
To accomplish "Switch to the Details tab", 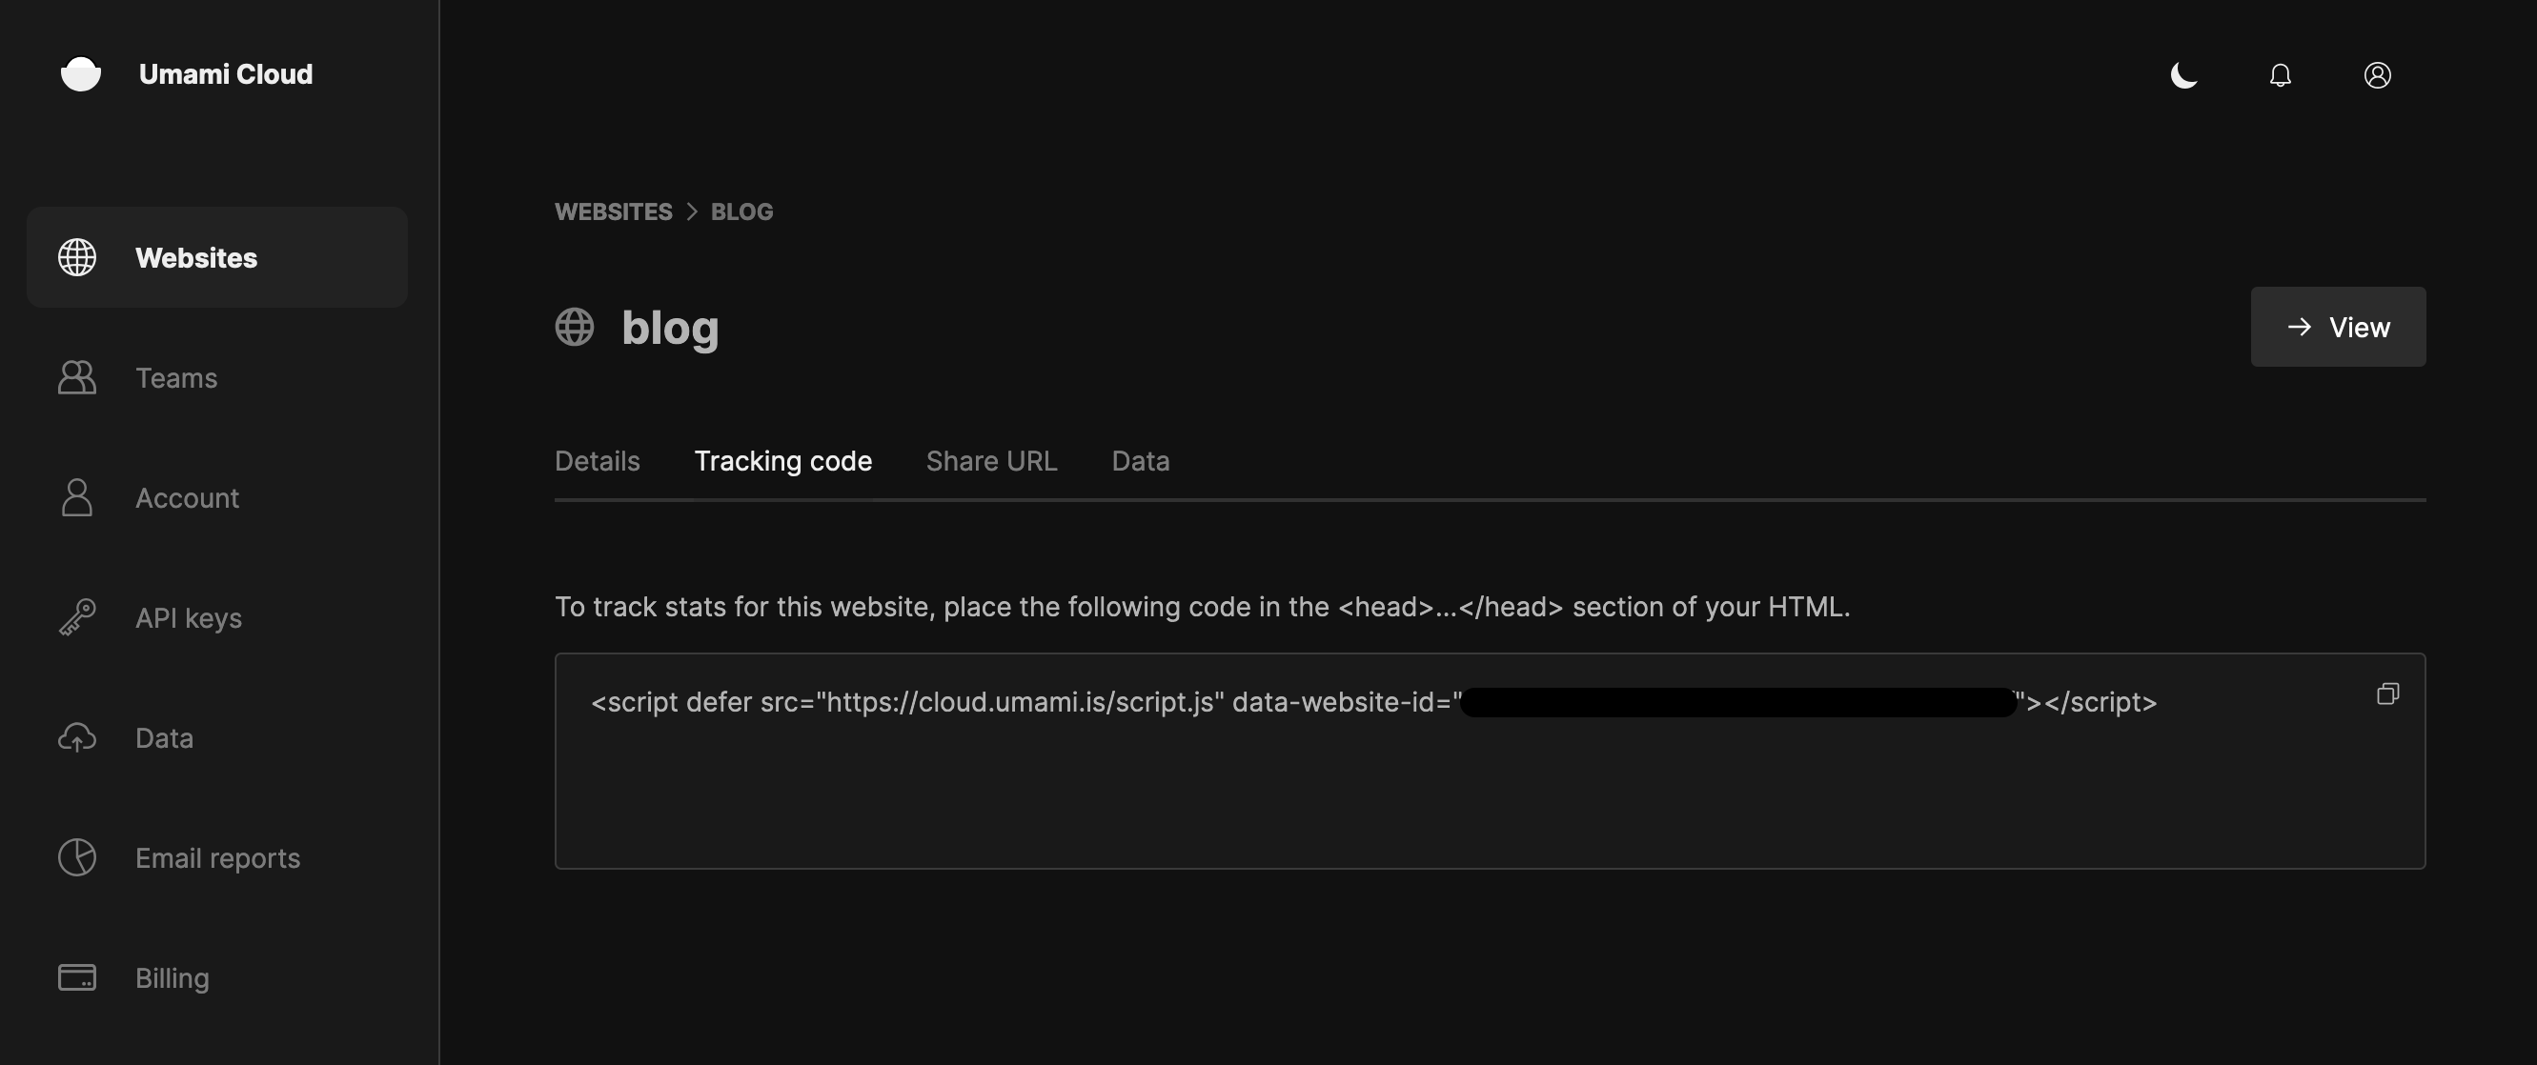I will (597, 460).
